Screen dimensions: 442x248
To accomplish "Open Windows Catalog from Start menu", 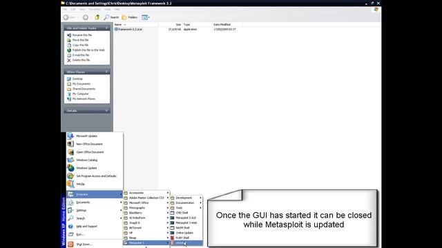I will (x=95, y=160).
